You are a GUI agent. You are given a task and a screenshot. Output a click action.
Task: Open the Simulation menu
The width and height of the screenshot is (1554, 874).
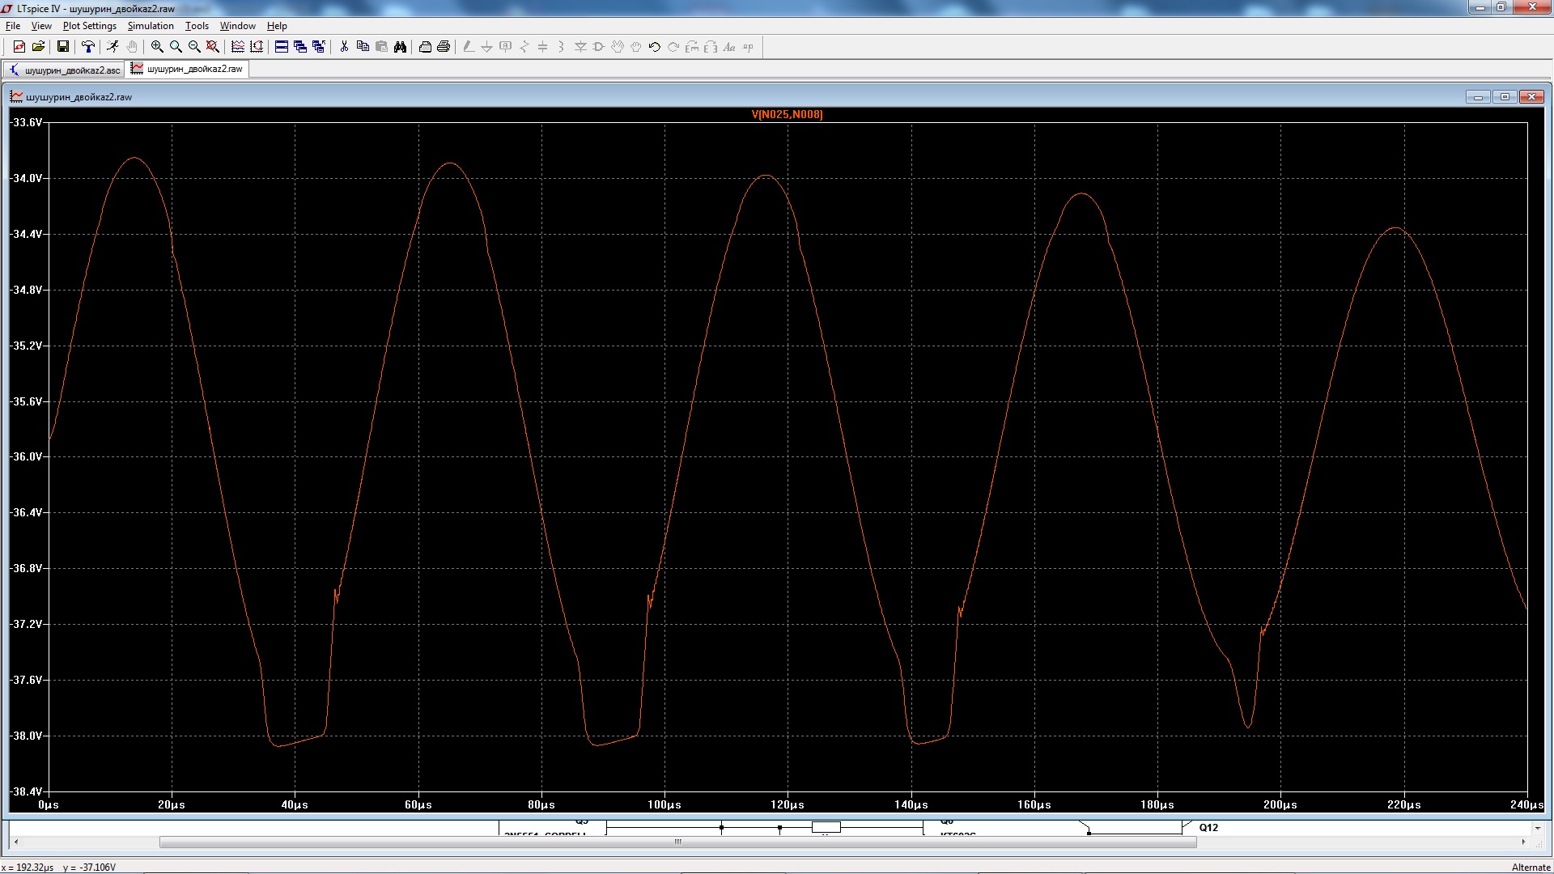pyautogui.click(x=151, y=26)
